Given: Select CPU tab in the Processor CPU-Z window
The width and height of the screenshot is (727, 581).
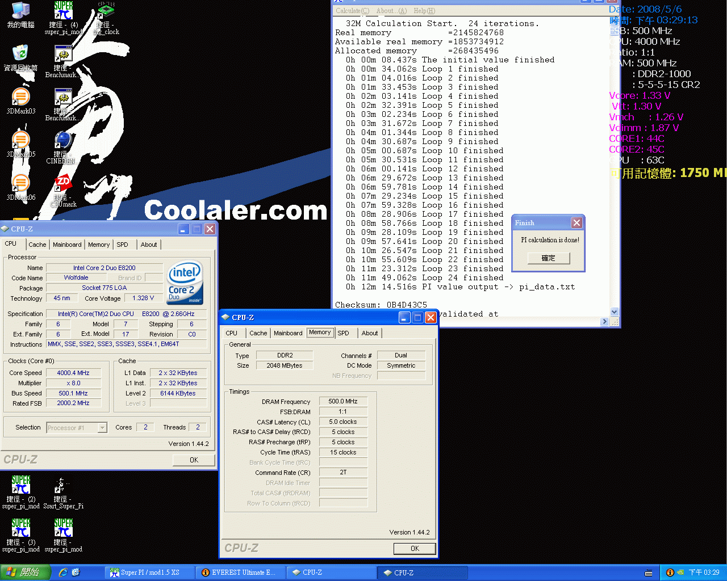Looking at the screenshot, I should click(x=11, y=243).
